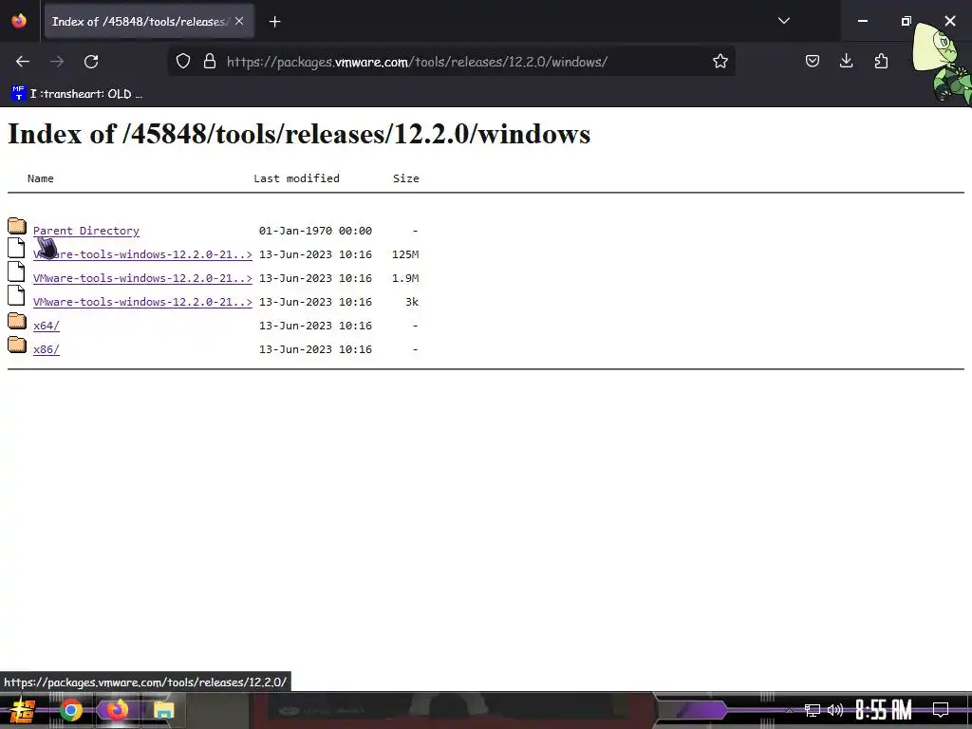972x729 pixels.
Task: Minimize the Firefox window
Action: [862, 21]
